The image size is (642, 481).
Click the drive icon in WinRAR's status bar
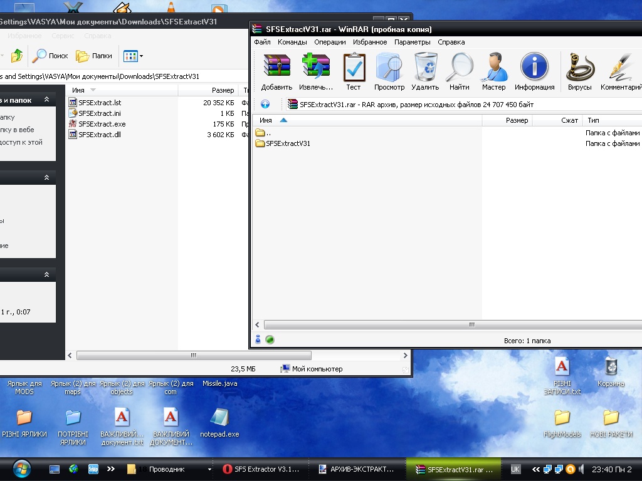click(x=258, y=339)
